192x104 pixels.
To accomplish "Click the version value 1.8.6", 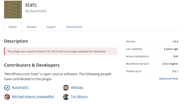I will coord(175,41).
